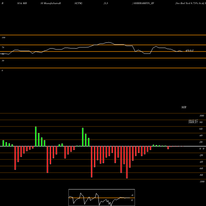Click the '(Sec Red Ncd 8.75% Sr.ii)' description

190,3
